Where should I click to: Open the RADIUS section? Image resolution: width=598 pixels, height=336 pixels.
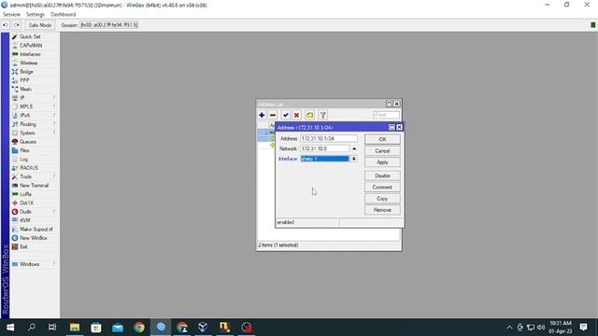pos(29,168)
